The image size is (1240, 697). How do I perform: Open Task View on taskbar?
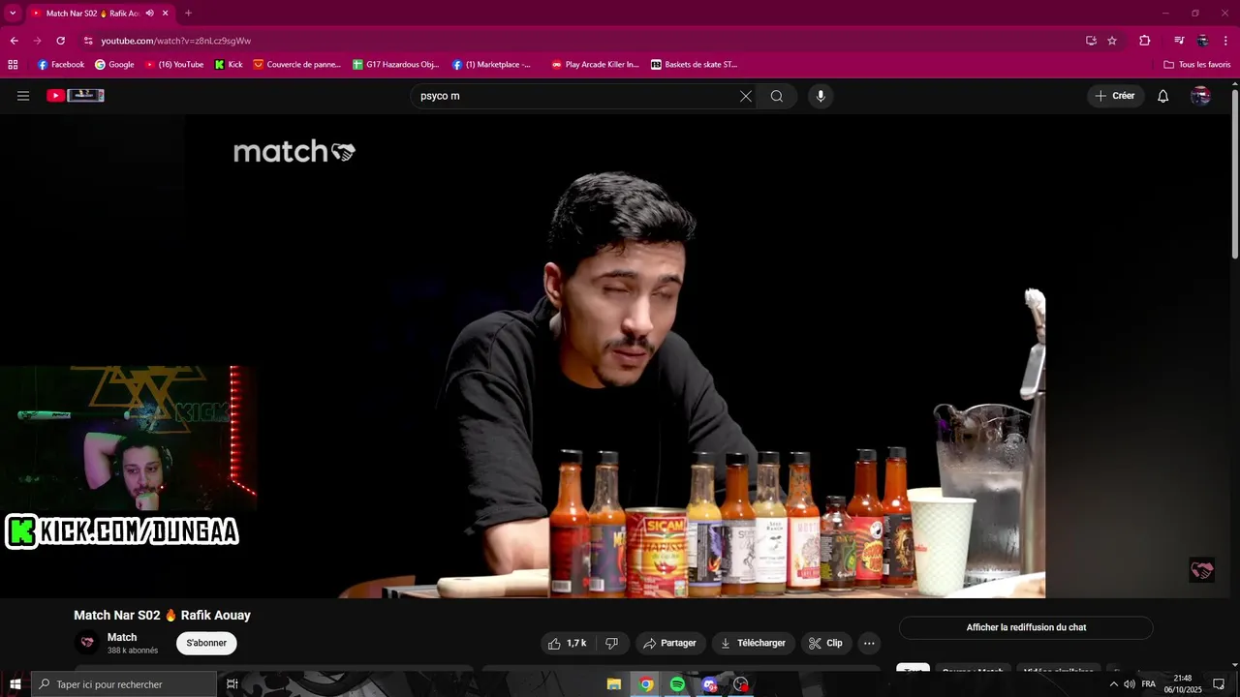[x=232, y=684]
